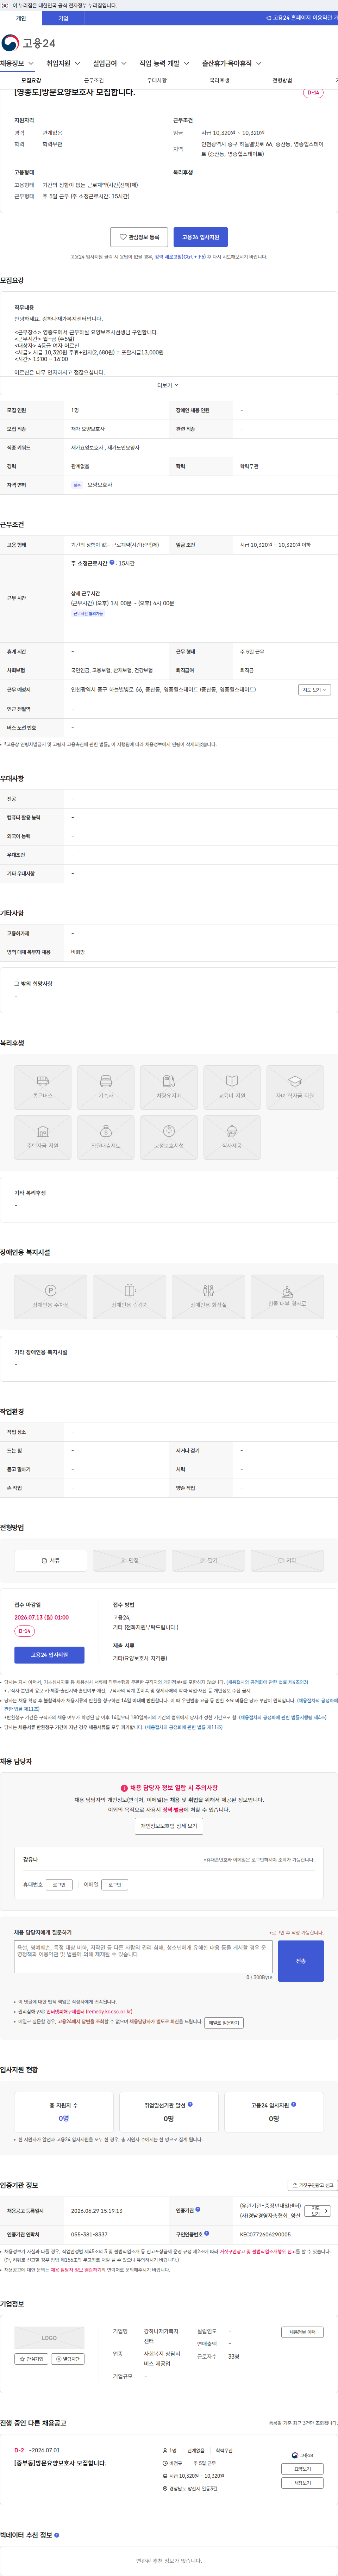Click the 자녀 학자금 지원 icon
The image size is (338, 2576).
click(295, 1087)
